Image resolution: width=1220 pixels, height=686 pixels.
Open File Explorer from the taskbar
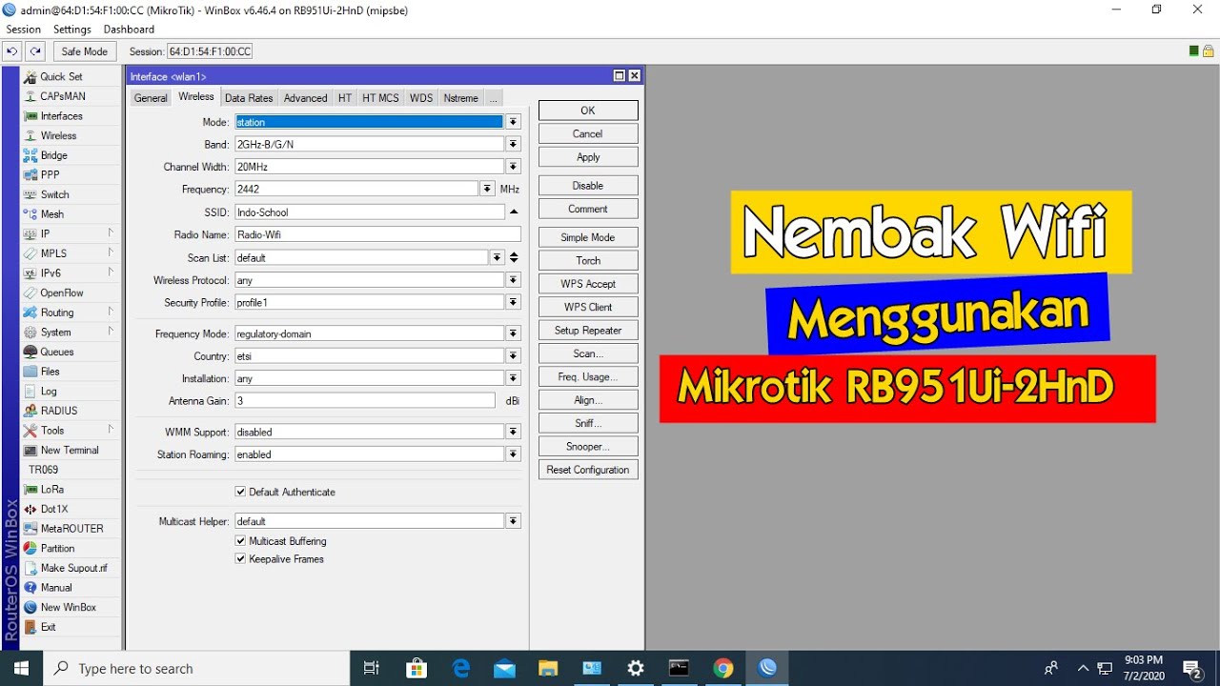(547, 668)
